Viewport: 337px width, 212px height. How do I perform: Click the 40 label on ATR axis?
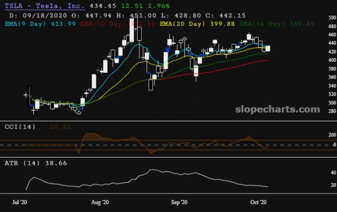tap(333, 172)
